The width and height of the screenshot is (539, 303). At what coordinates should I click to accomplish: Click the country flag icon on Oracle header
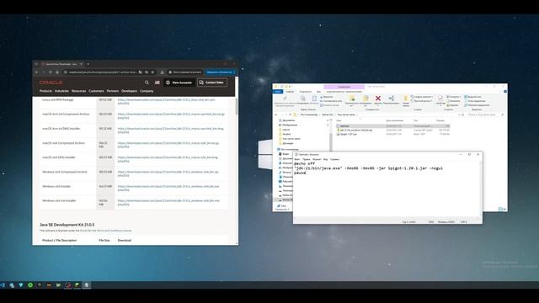(x=157, y=82)
